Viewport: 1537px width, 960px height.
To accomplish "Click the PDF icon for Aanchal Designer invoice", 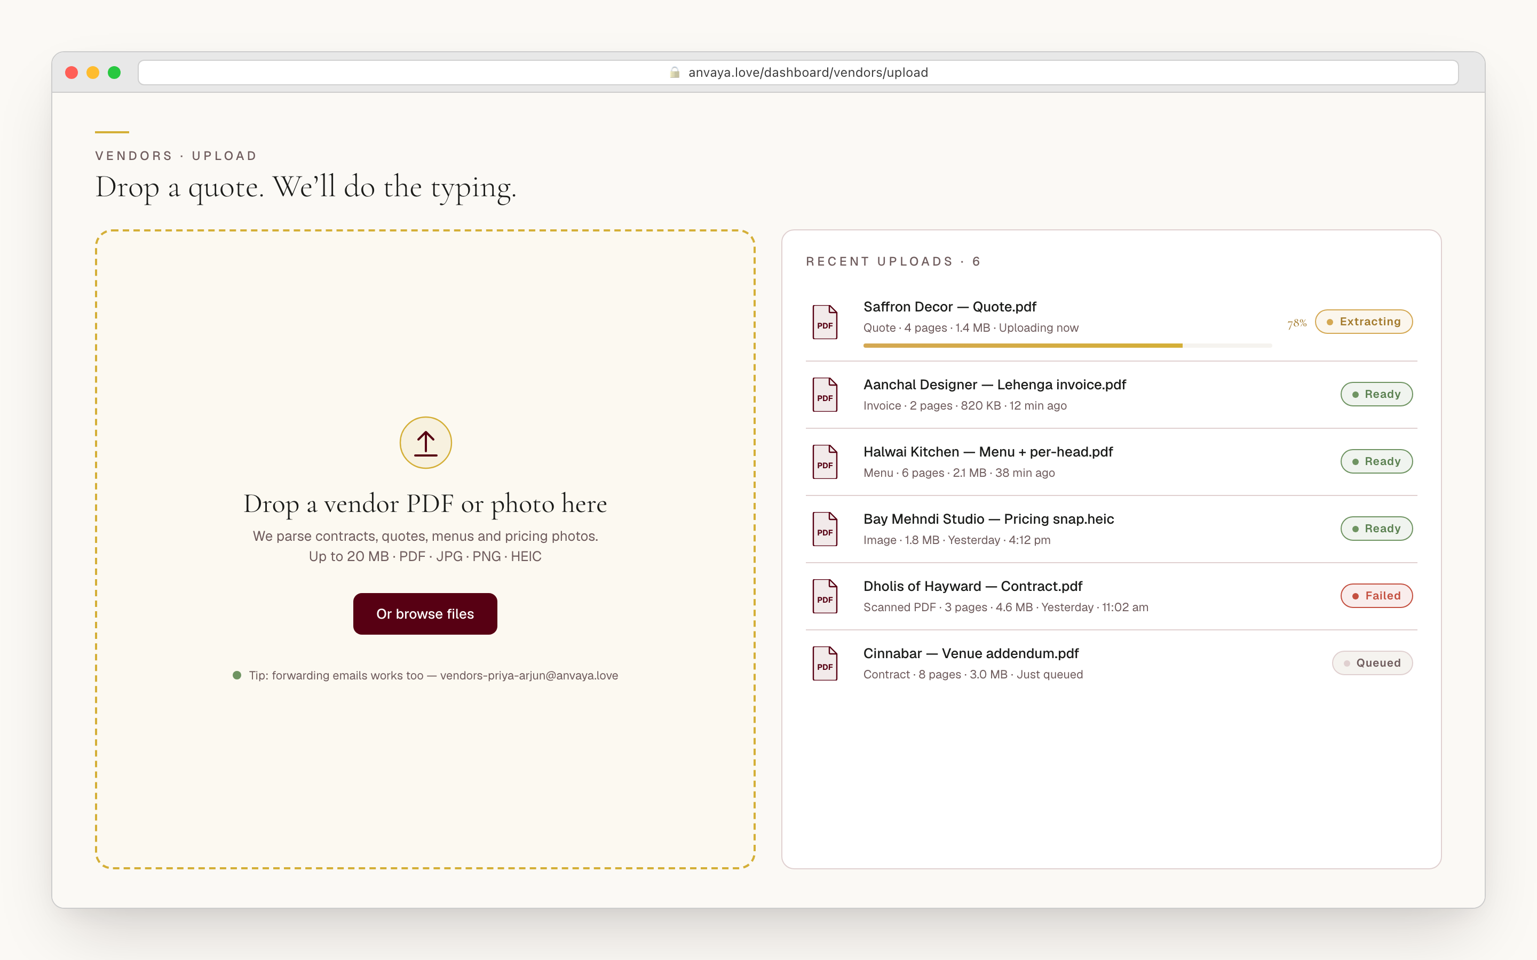I will coord(825,394).
